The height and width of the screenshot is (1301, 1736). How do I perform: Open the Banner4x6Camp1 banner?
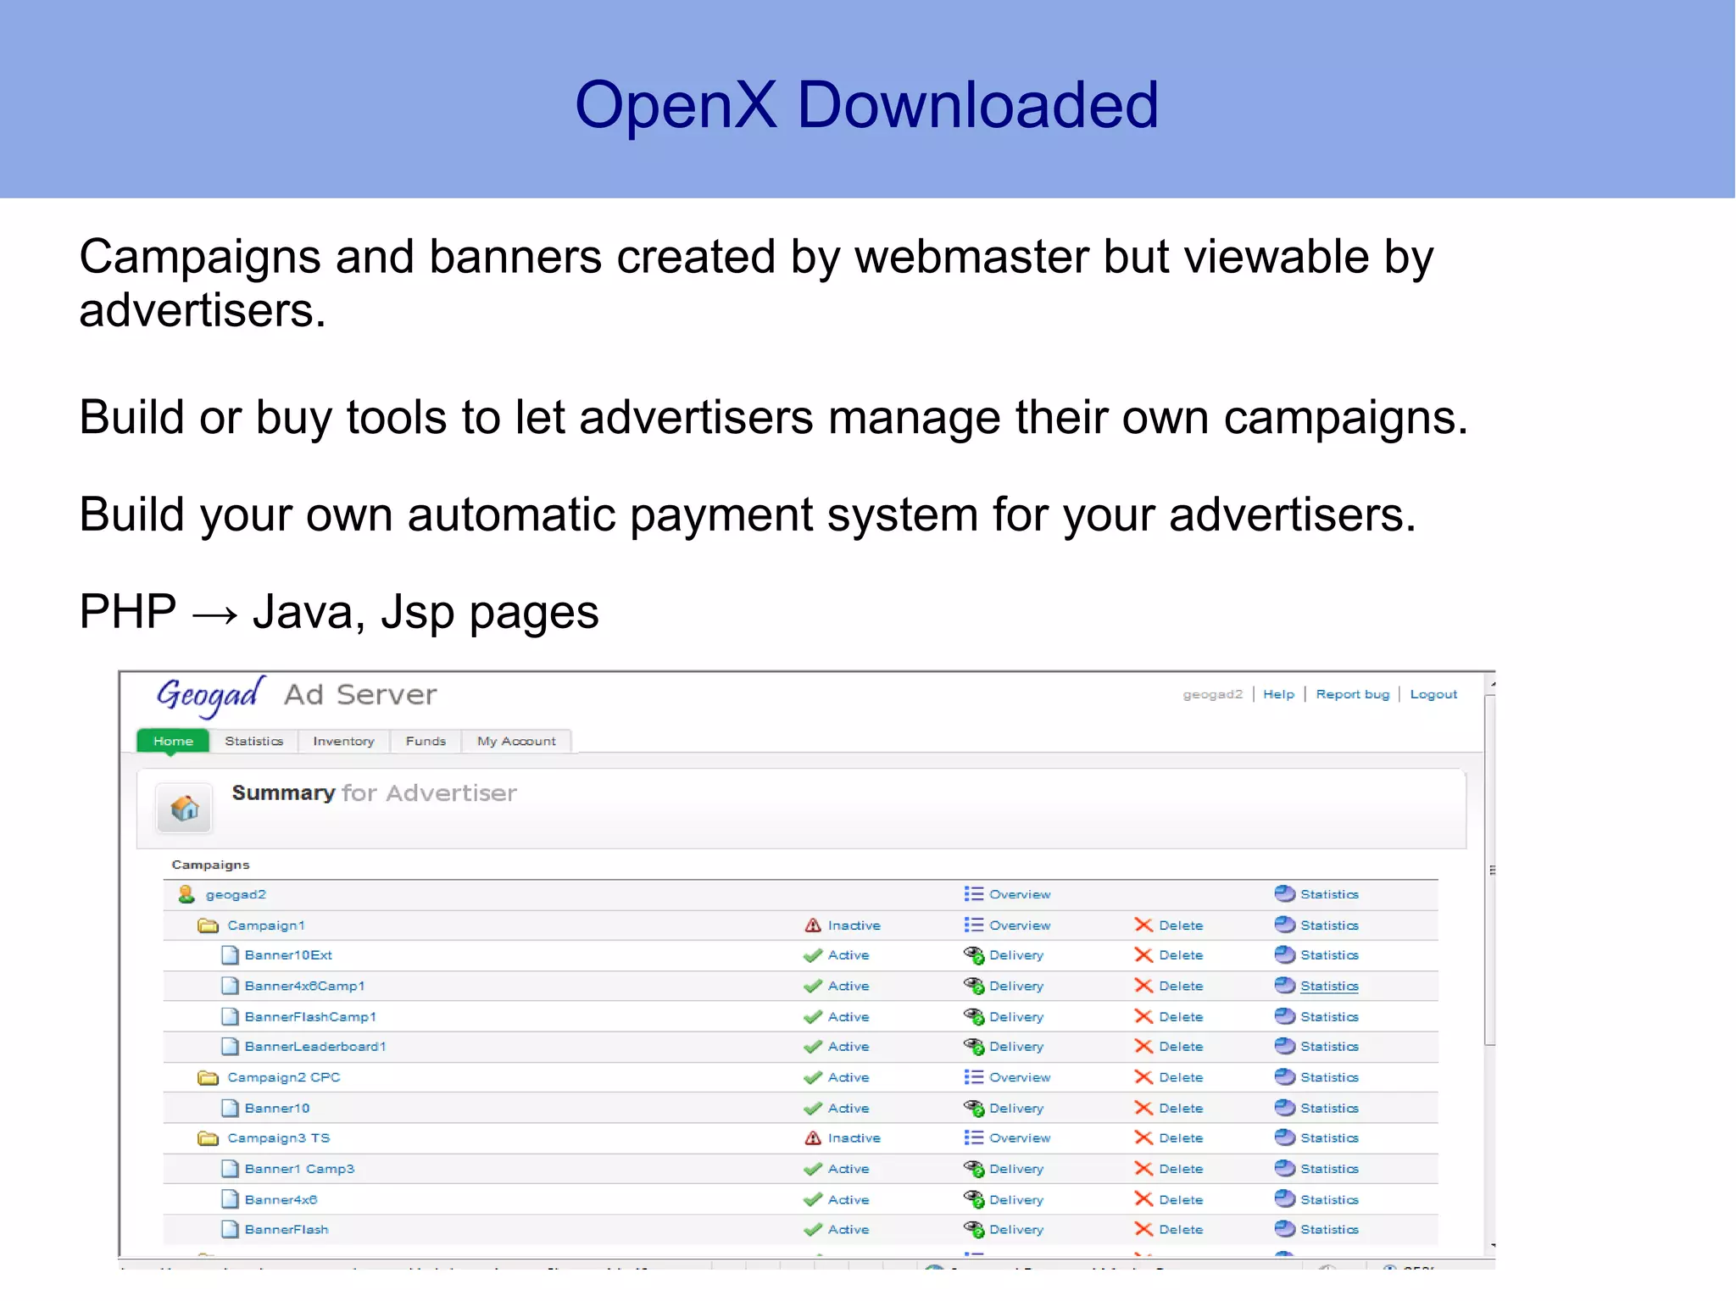coord(305,986)
